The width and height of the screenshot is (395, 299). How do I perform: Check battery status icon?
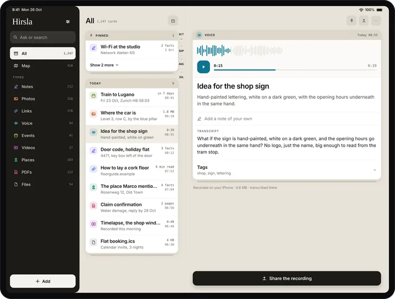tap(379, 10)
